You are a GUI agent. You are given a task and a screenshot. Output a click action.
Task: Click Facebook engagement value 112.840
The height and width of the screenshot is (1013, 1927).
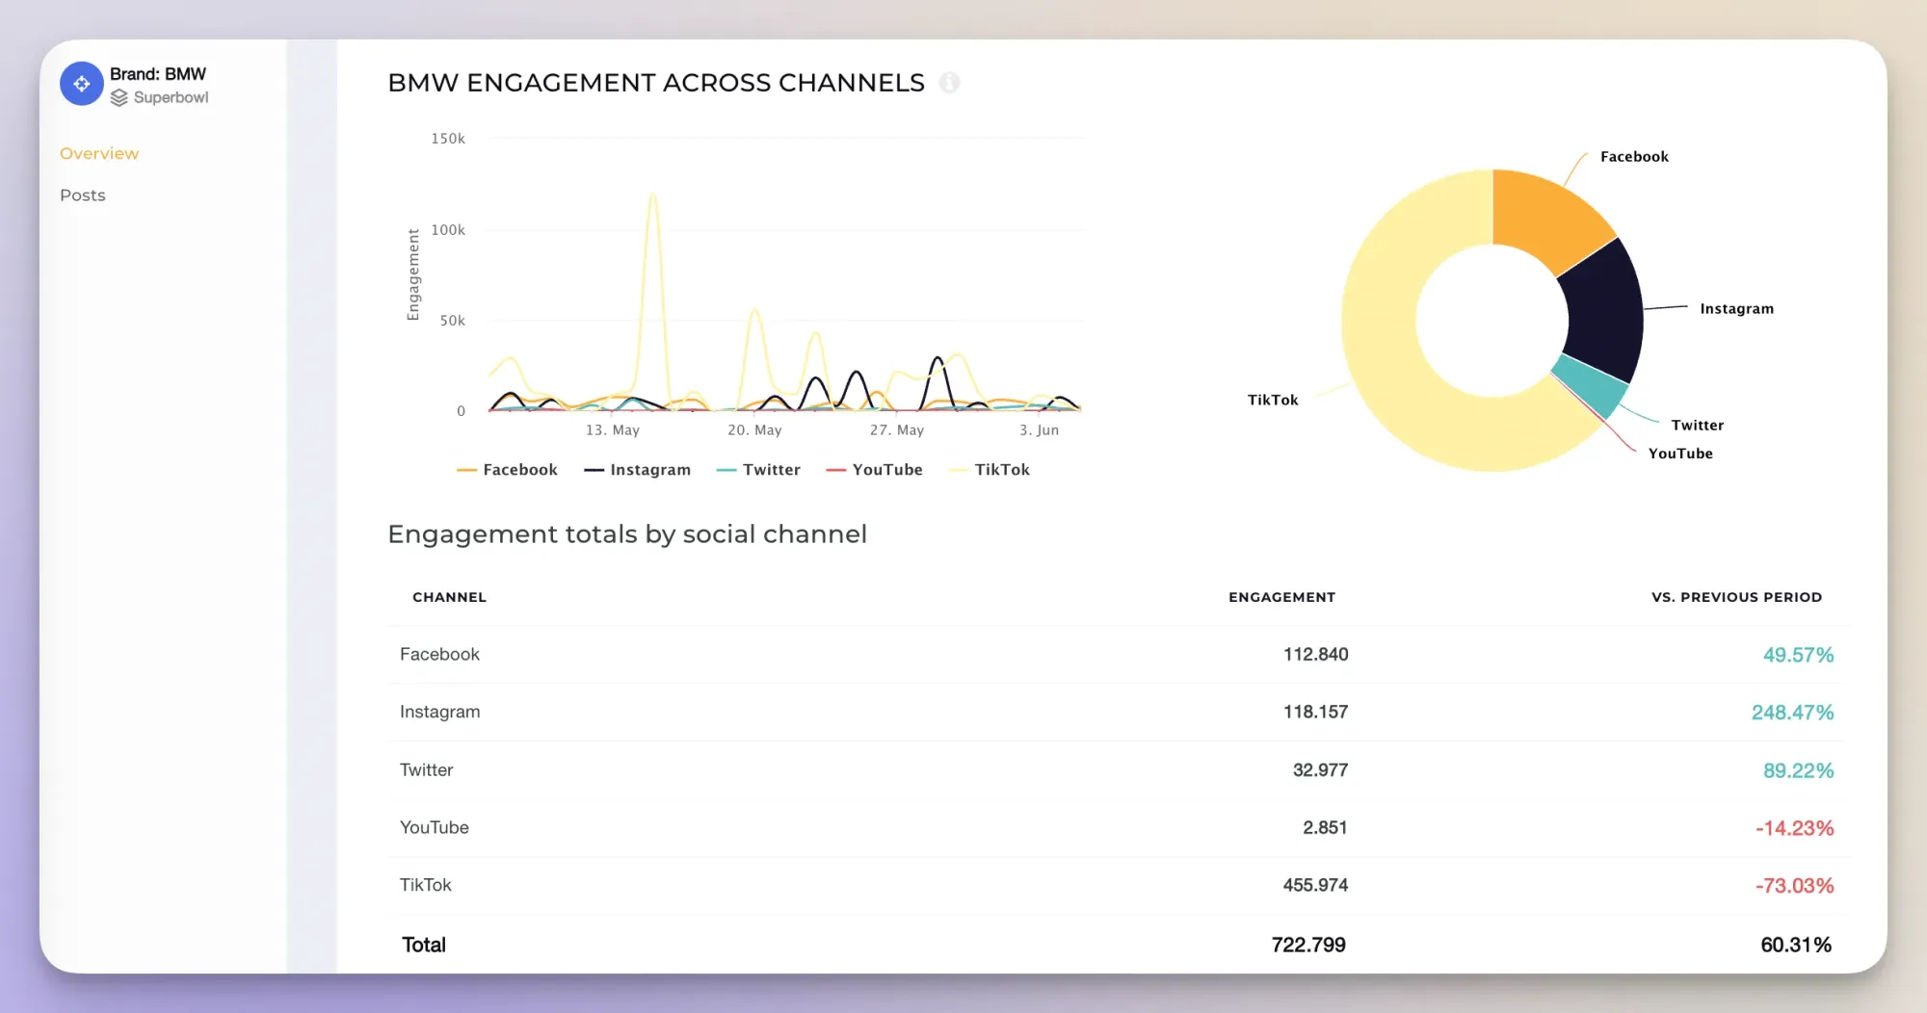click(x=1315, y=655)
